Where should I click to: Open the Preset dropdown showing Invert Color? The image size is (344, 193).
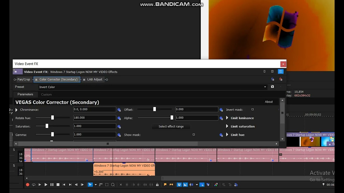click(153, 87)
